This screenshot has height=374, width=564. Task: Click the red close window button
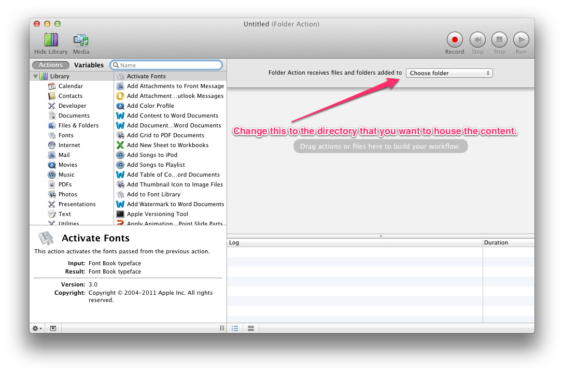tap(37, 24)
